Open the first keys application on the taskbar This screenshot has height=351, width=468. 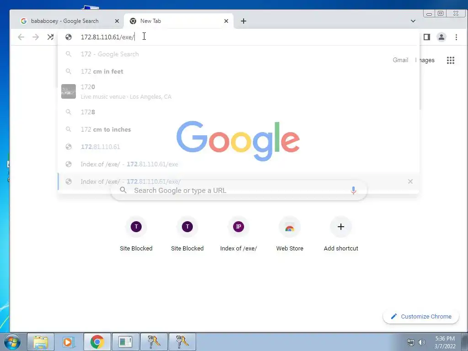(154, 342)
